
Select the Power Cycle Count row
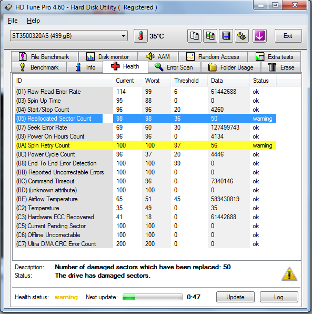(146, 154)
